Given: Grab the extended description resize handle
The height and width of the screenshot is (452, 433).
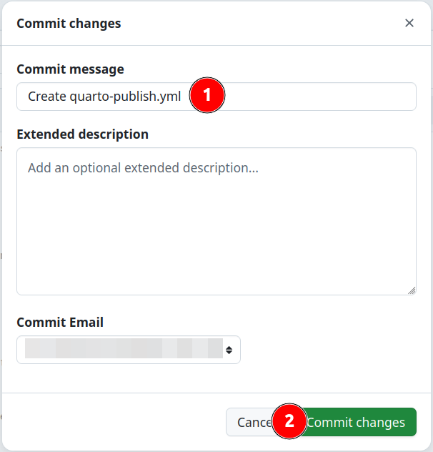Looking at the screenshot, I should [412, 290].
